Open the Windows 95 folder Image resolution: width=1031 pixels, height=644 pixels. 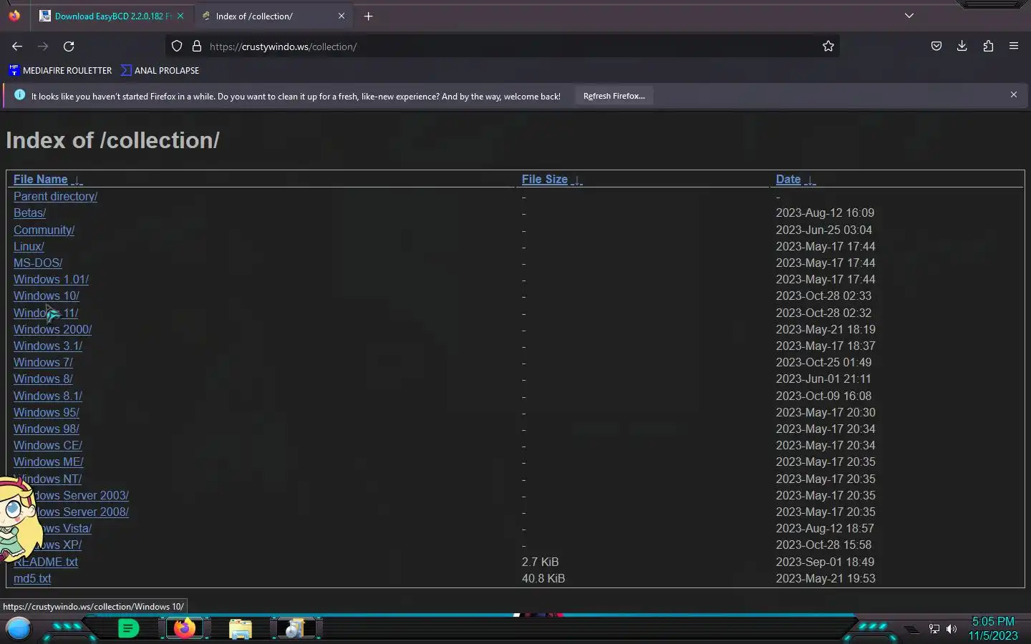[46, 412]
